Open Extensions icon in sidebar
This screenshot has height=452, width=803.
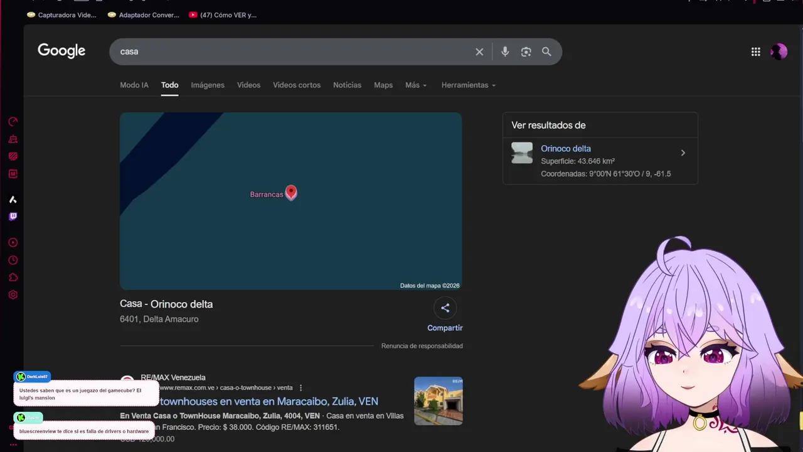pyautogui.click(x=13, y=277)
